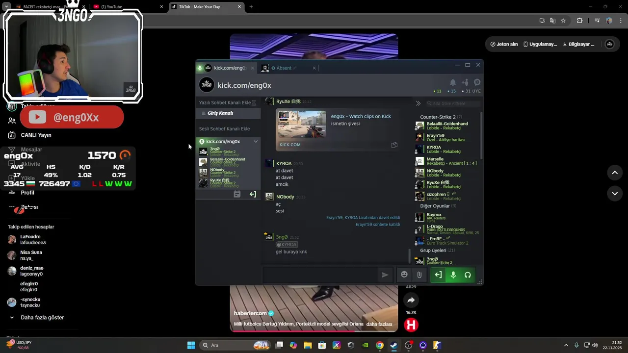Click NObody in voice channel list
628x353 pixels.
(228, 172)
